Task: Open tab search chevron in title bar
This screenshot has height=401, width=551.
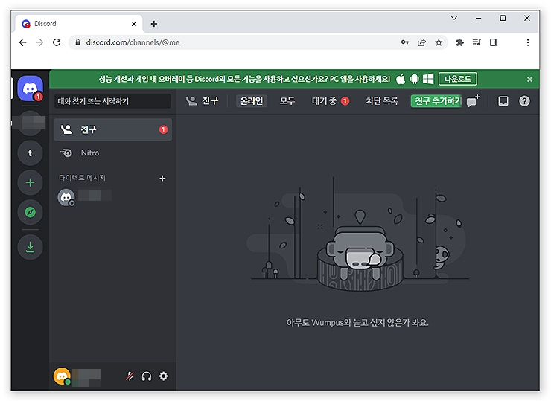Action: [x=454, y=18]
